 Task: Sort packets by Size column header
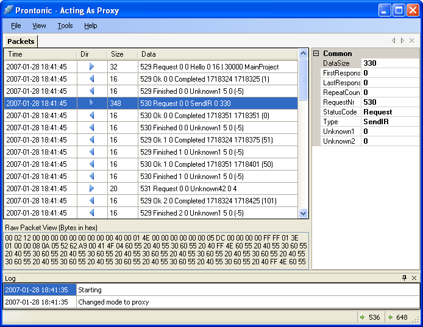[x=122, y=54]
